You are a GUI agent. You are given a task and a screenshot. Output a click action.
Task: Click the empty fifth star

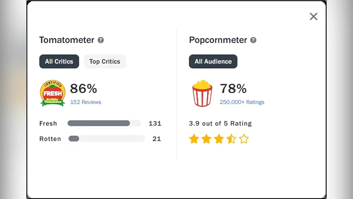244,139
